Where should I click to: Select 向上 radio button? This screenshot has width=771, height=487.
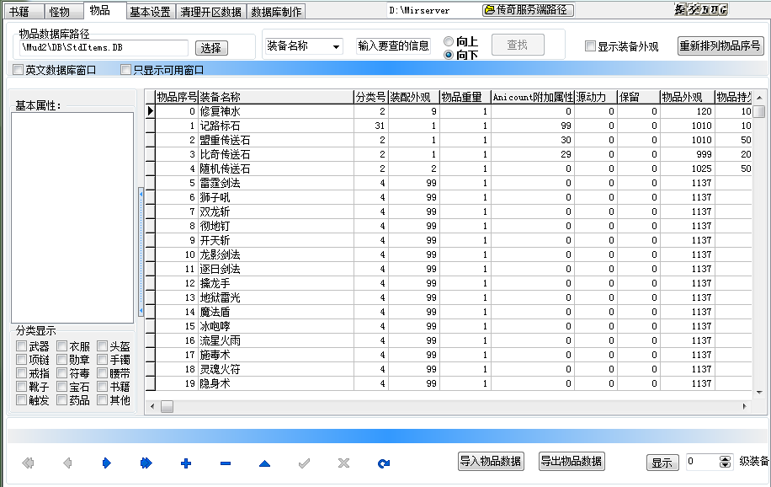click(449, 41)
